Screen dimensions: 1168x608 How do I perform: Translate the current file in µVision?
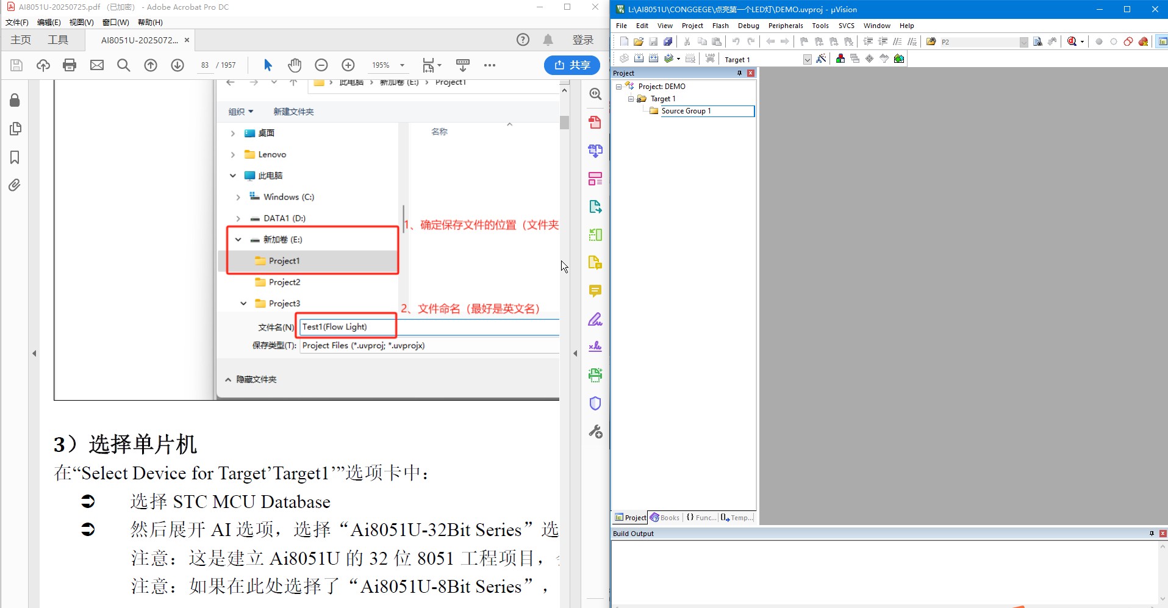click(624, 59)
